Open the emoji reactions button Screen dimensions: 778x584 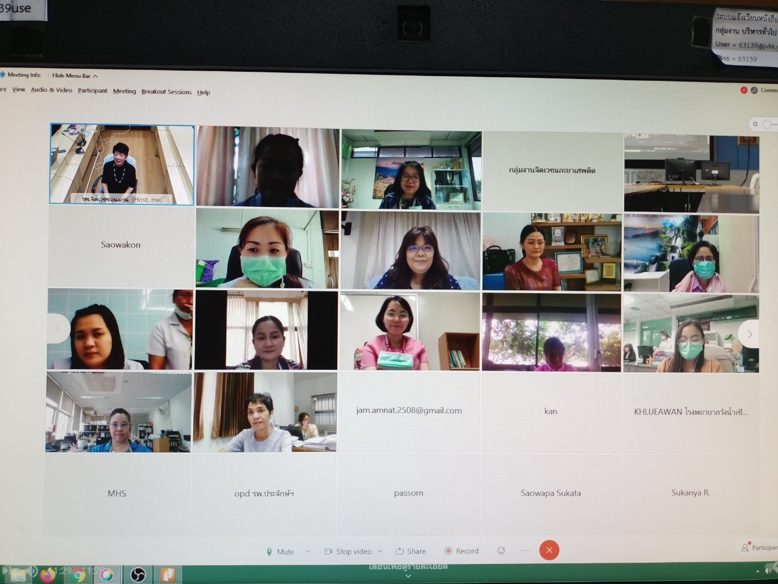coord(501,551)
